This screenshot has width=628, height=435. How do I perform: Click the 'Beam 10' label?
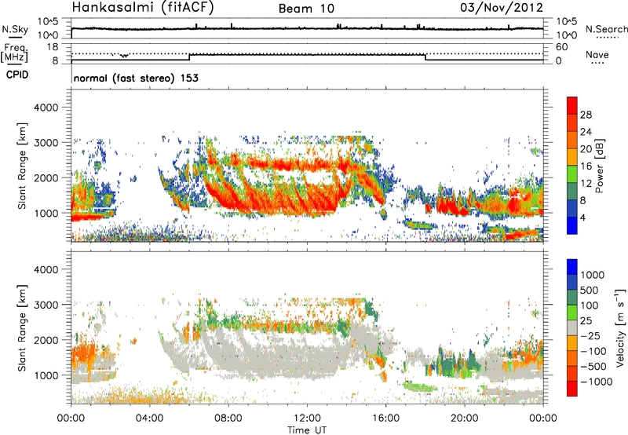306,9
